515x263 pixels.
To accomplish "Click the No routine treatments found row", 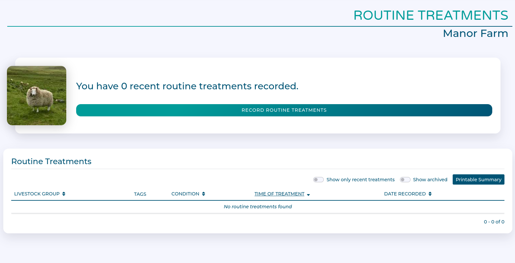I will [x=258, y=207].
